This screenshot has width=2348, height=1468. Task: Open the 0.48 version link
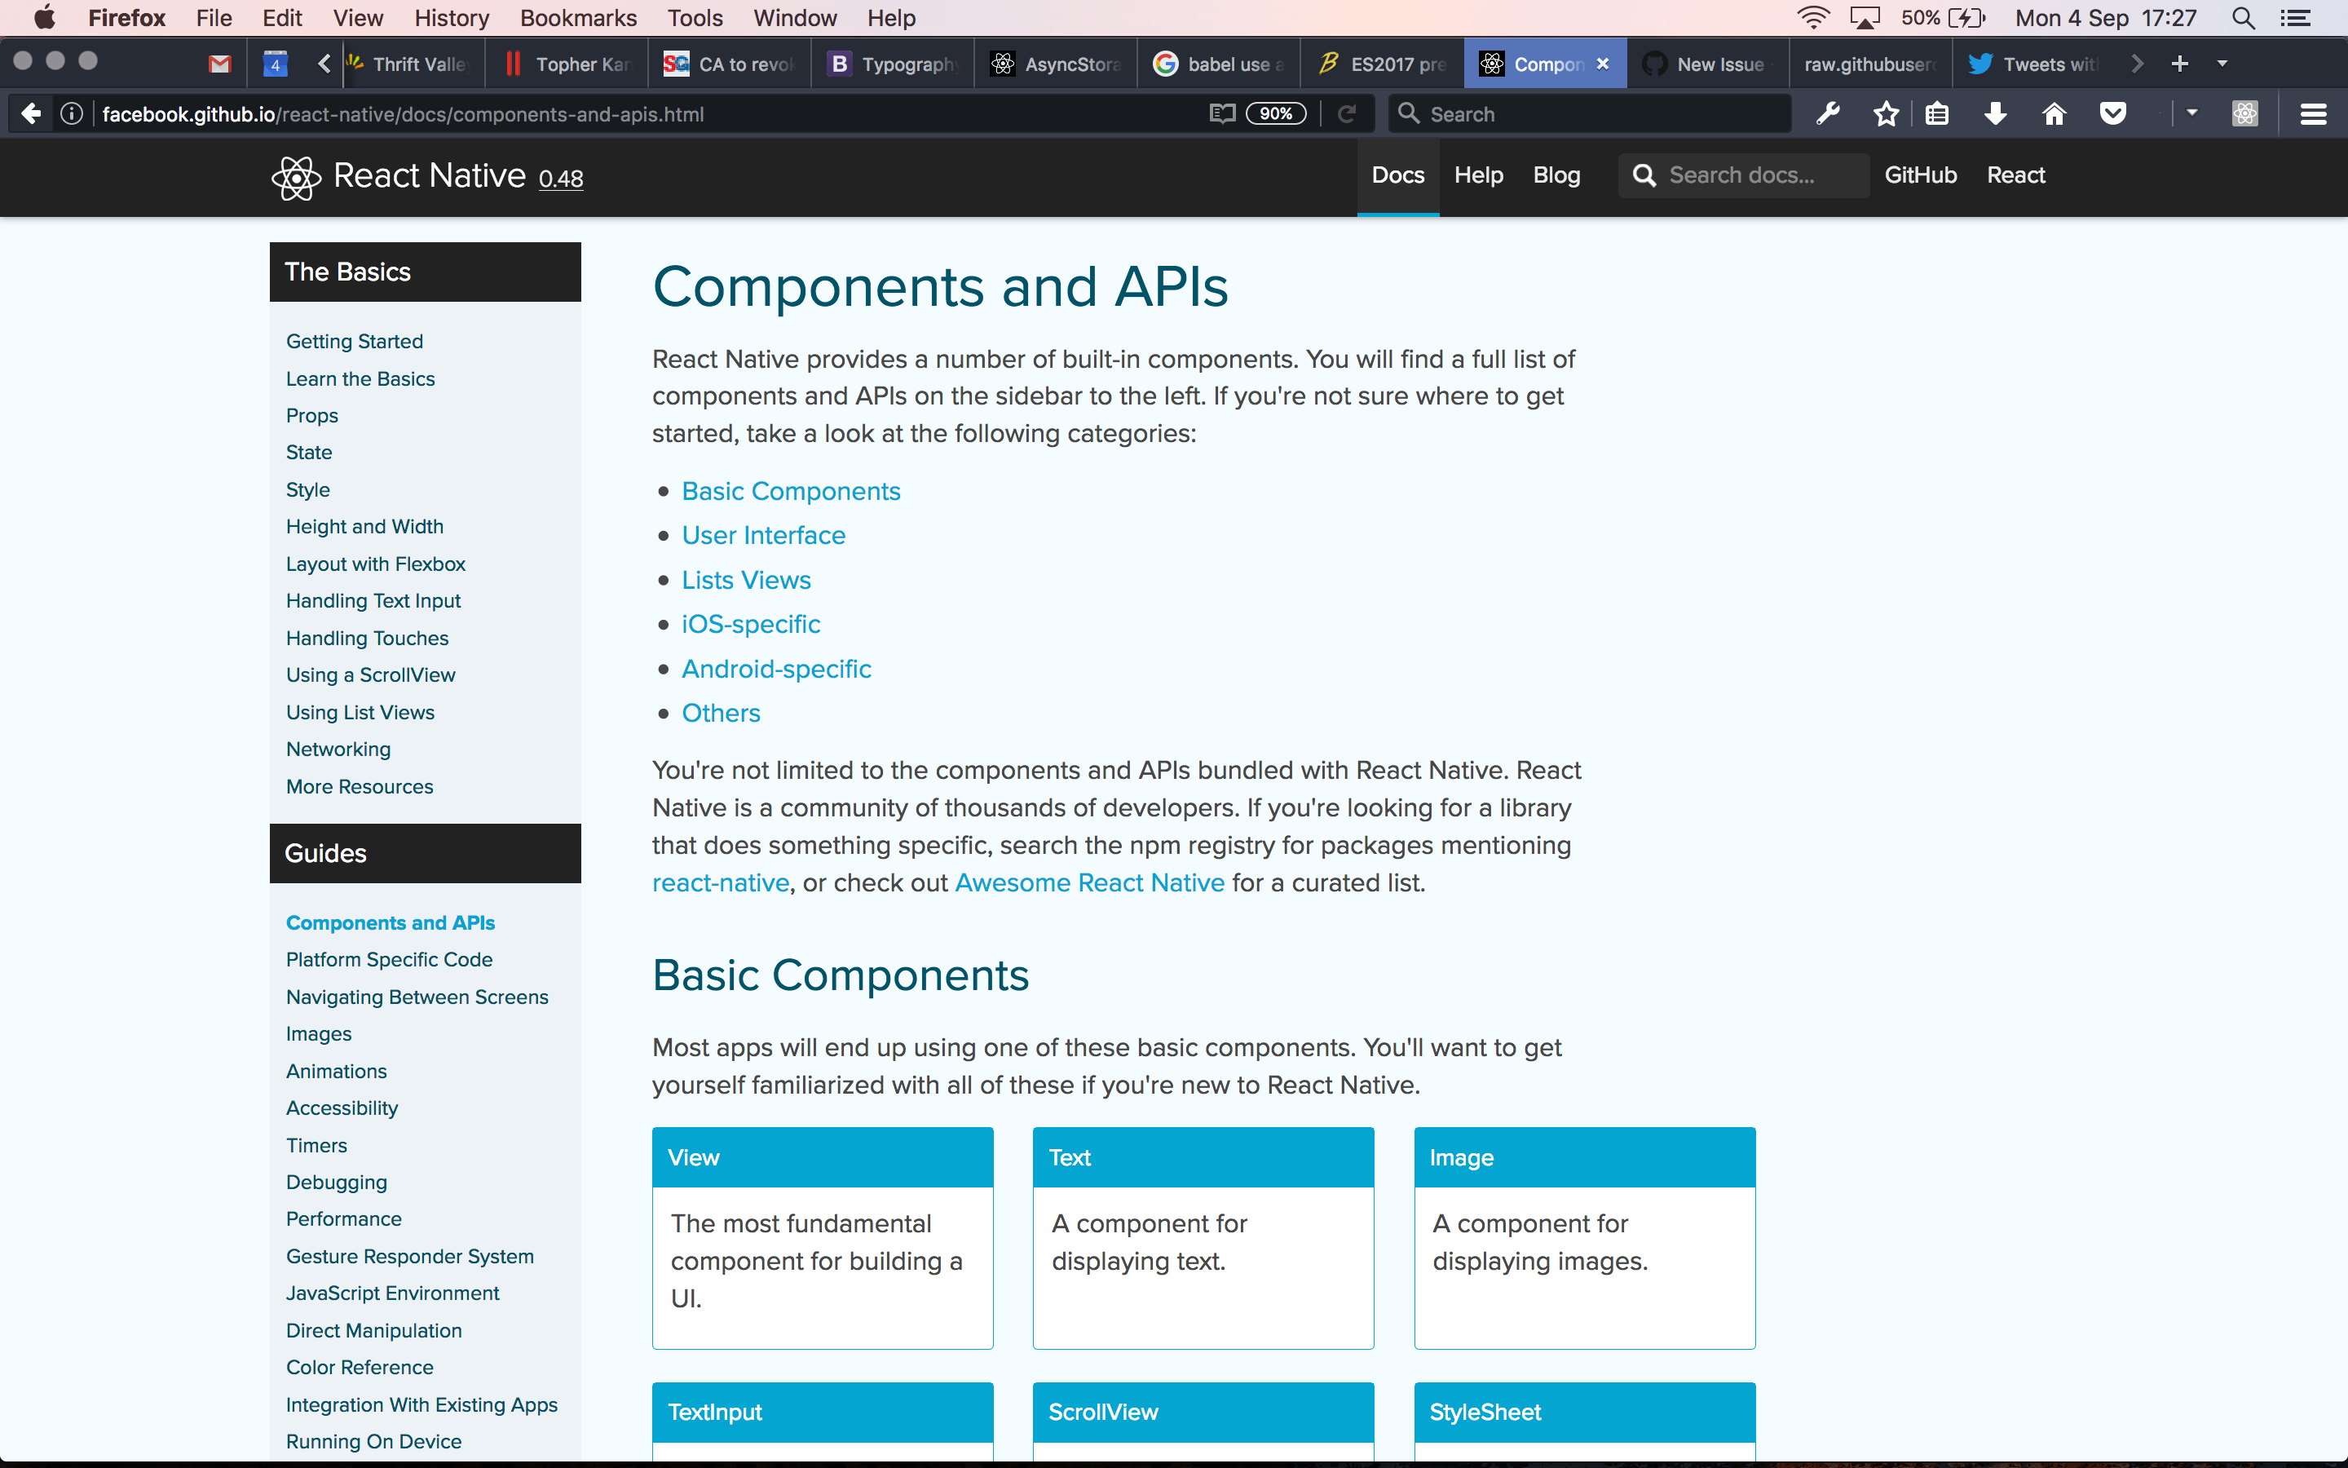point(561,179)
